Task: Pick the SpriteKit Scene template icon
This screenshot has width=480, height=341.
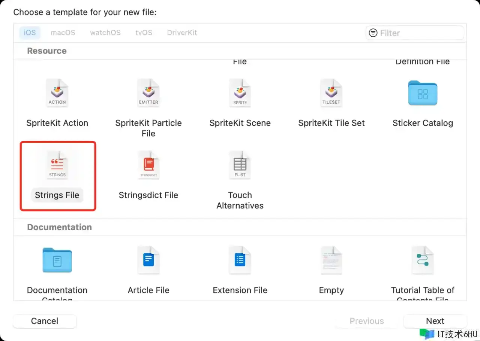Action: [240, 94]
